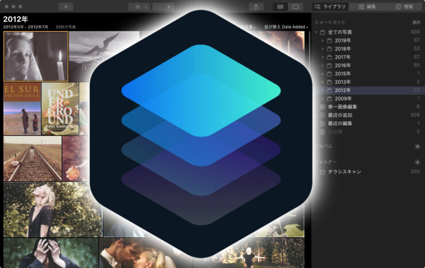The image size is (425, 268).
Task: Switch to the 情報 tab
Action: pyautogui.click(x=404, y=7)
